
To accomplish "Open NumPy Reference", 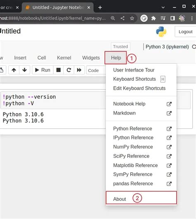I will coord(141,147).
